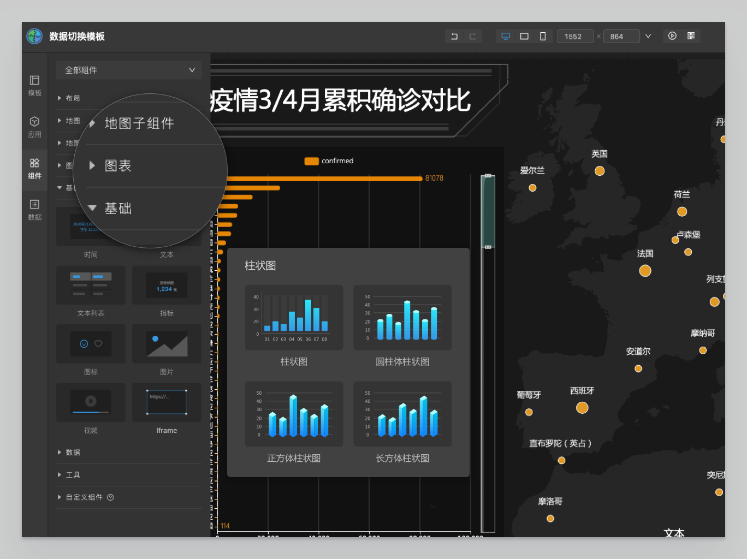This screenshot has height=559, width=747.
Task: Click the 时间 component label
Action: click(91, 255)
